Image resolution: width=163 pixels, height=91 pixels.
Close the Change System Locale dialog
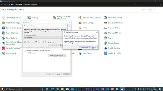97,32
